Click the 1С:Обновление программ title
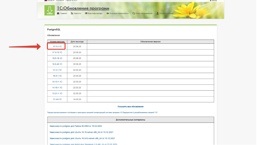 tap(83, 8)
